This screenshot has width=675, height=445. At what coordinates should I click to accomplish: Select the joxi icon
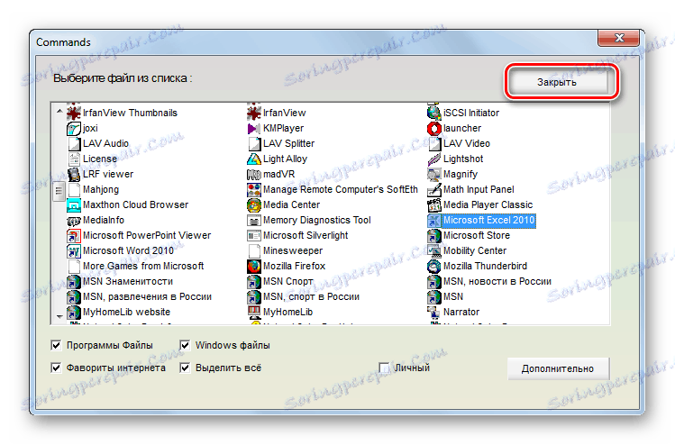point(74,128)
